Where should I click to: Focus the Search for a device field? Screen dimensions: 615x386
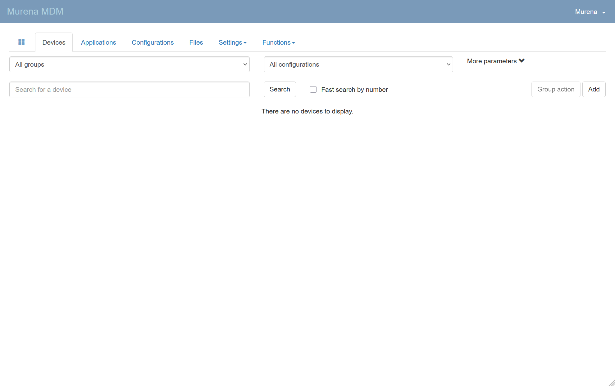(129, 90)
